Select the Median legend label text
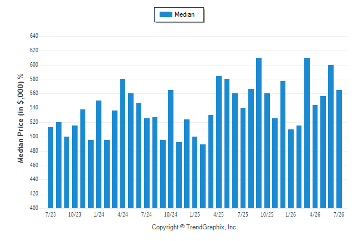Image resolution: width=358 pixels, height=241 pixels. pyautogui.click(x=185, y=14)
